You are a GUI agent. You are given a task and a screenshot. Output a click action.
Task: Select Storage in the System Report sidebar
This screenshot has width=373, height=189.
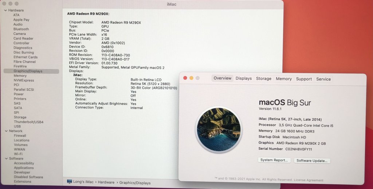click(20, 117)
